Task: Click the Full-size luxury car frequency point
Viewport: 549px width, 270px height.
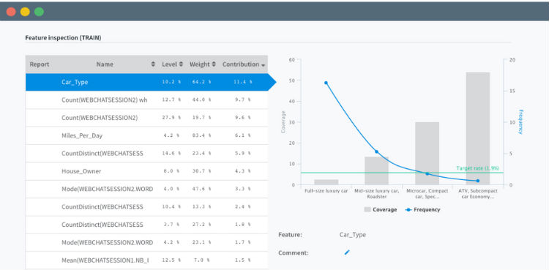Action: 326,83
